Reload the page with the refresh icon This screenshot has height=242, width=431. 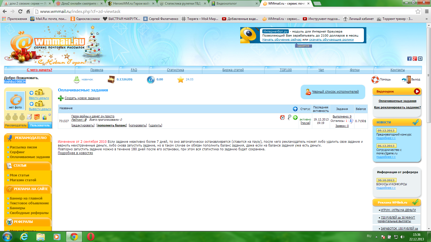tap(20, 11)
